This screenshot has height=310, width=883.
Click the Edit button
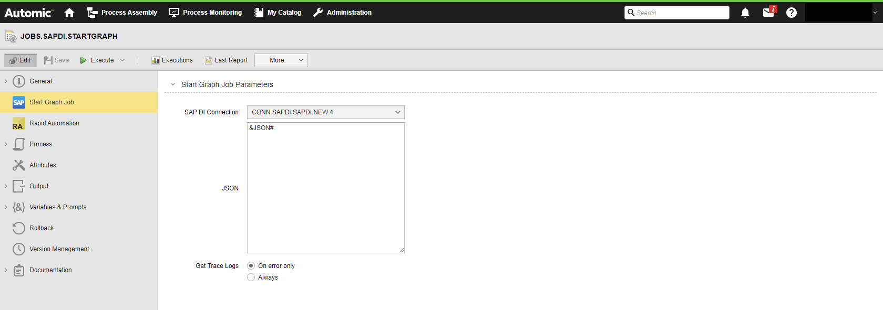(x=20, y=60)
